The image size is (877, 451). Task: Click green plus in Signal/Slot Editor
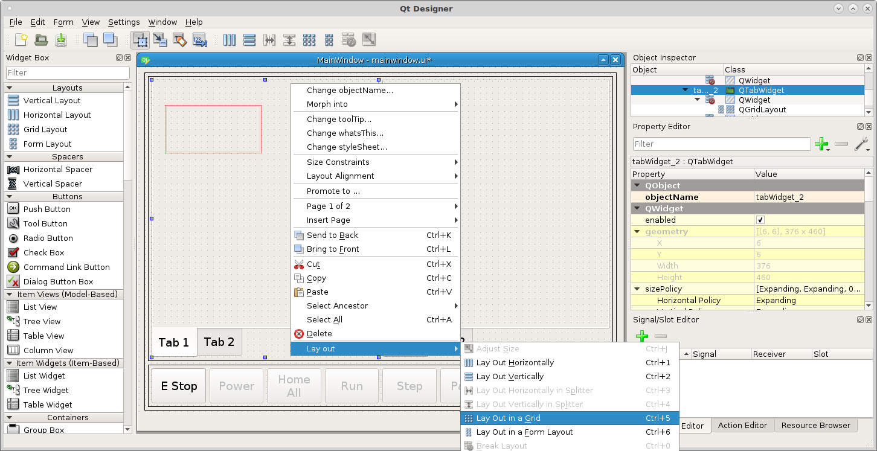tap(642, 336)
